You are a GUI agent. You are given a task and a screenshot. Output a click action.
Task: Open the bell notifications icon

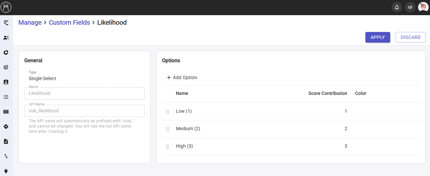coord(397,7)
